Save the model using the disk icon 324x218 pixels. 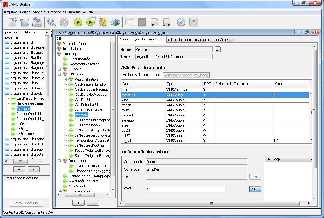pos(37,22)
